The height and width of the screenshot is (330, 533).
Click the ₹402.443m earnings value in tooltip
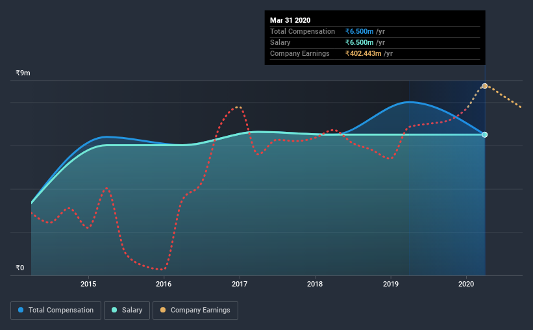364,53
